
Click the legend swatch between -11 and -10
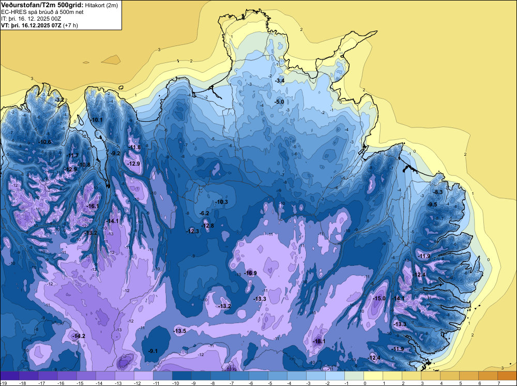click(x=162, y=376)
